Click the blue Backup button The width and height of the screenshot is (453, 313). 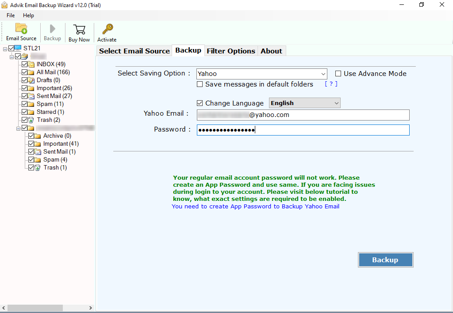[x=385, y=260]
